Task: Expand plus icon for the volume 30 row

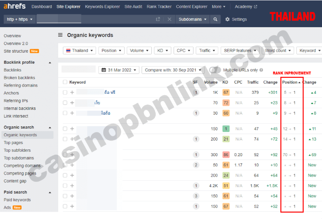Action: (x=72, y=113)
